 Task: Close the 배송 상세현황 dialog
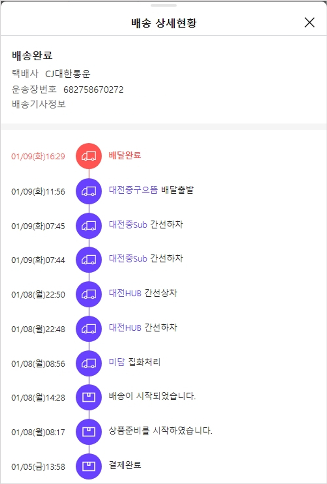pyautogui.click(x=310, y=23)
